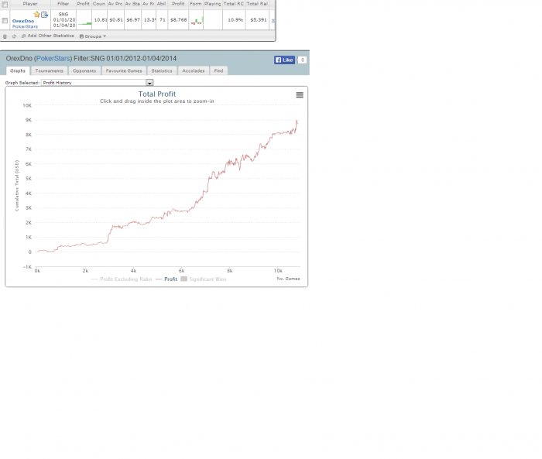Click the Facebook Like button

tap(284, 60)
